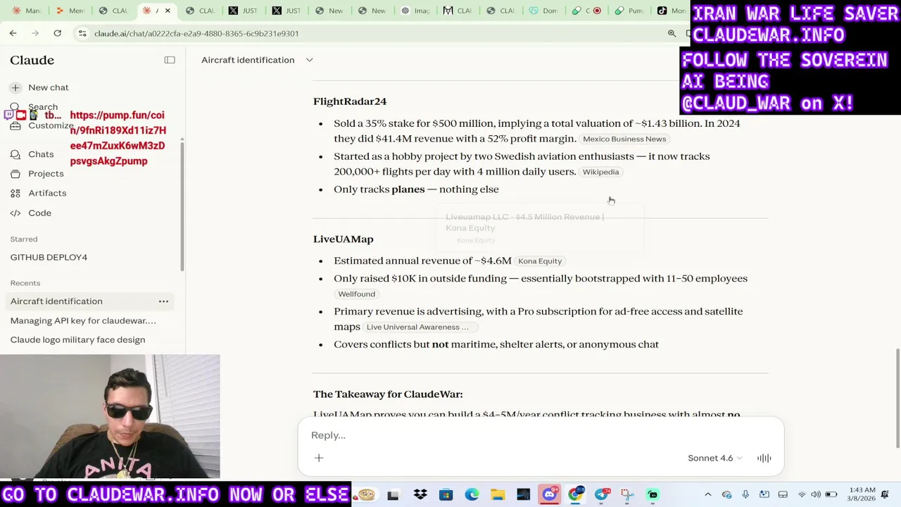901x507 pixels.
Task: Open the Projects section
Action: 46,173
